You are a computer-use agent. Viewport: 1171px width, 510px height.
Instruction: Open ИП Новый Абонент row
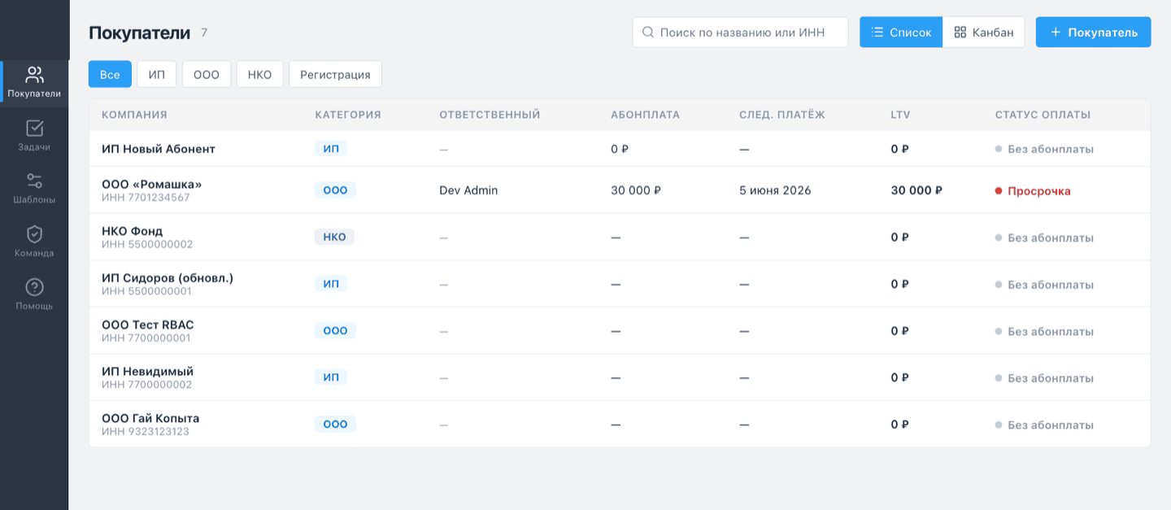click(x=620, y=149)
